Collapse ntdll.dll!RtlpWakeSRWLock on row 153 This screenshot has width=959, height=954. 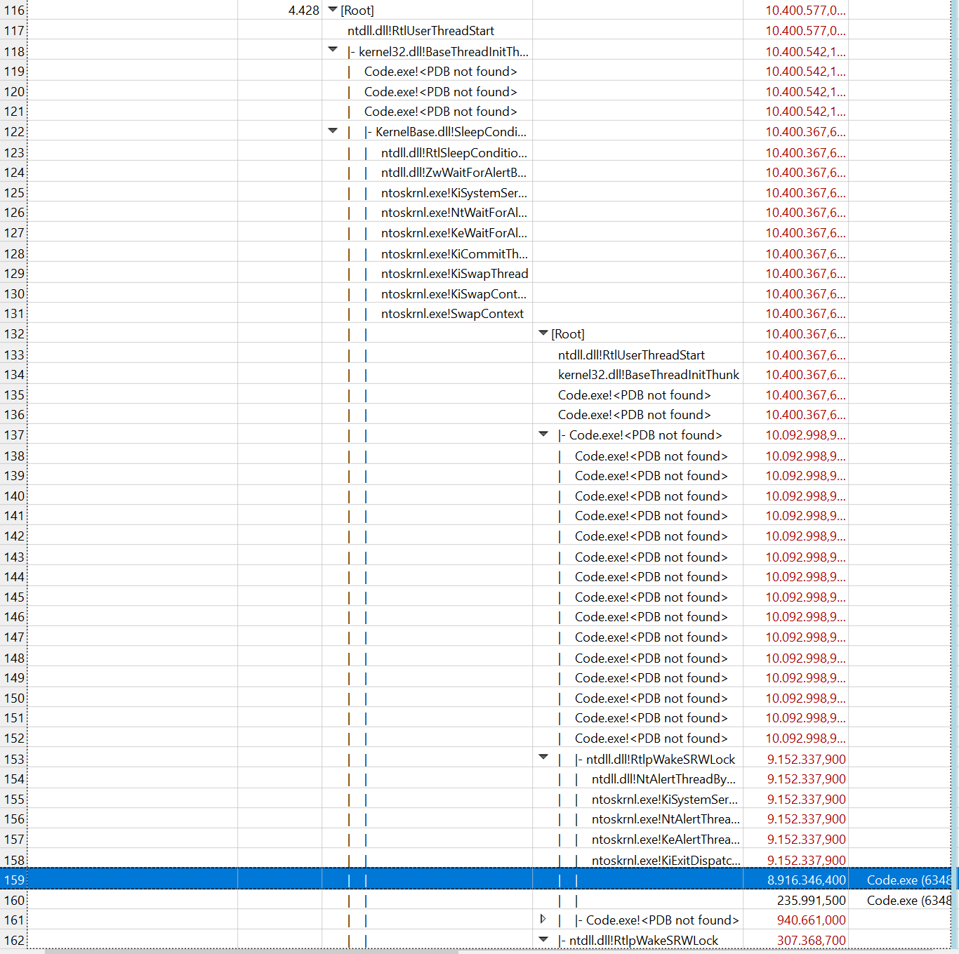(x=543, y=758)
